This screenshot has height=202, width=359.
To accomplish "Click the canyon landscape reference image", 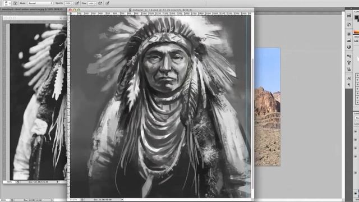I will pos(268,107).
